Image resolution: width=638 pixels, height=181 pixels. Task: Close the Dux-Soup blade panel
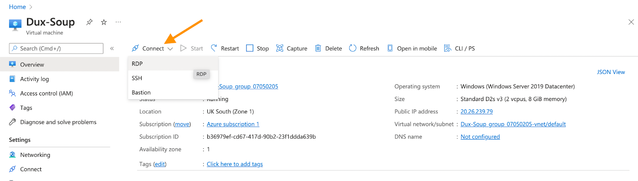click(x=631, y=22)
